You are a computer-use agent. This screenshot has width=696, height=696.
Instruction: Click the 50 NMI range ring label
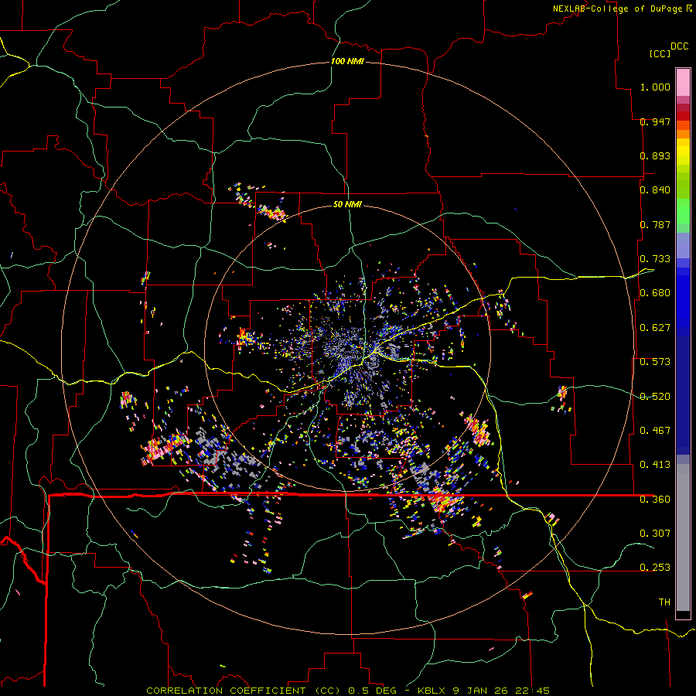[347, 204]
